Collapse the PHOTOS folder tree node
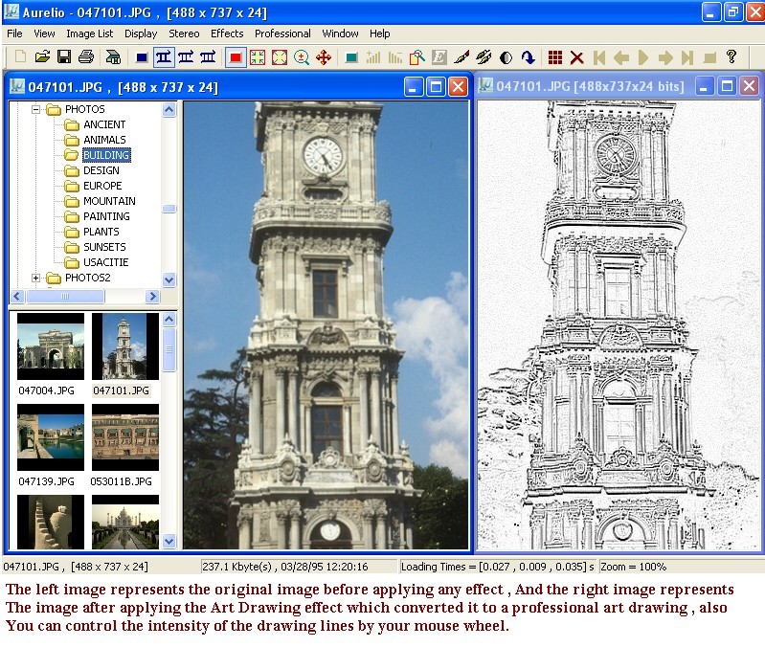Viewport: 765px width, 647px height. (35, 109)
